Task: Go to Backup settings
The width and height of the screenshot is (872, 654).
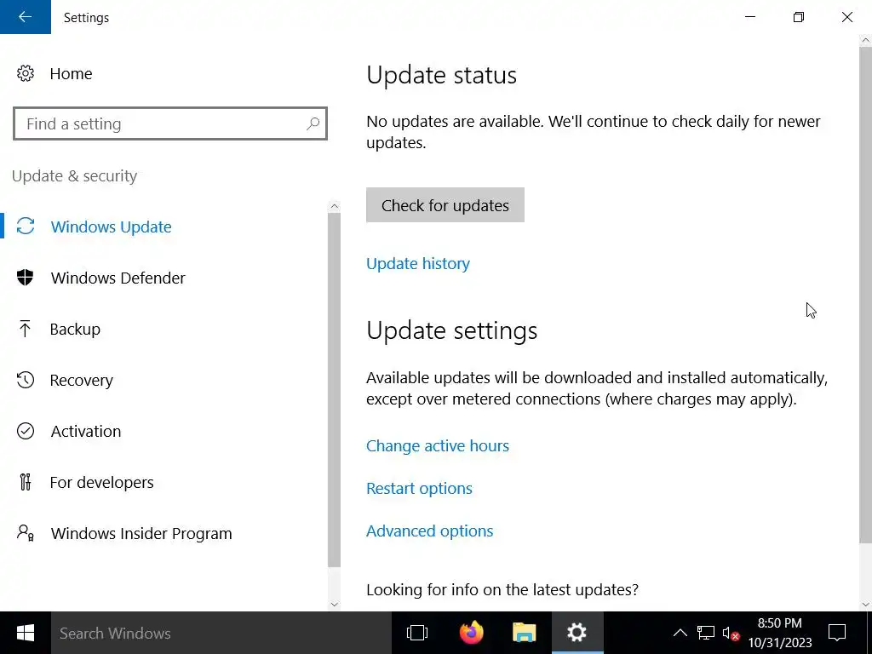Action: [x=75, y=330]
